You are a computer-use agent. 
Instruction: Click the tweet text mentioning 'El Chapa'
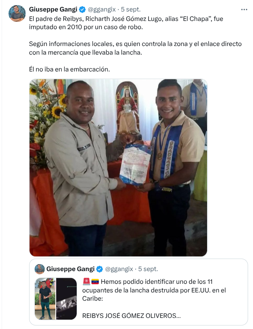pos(126,23)
